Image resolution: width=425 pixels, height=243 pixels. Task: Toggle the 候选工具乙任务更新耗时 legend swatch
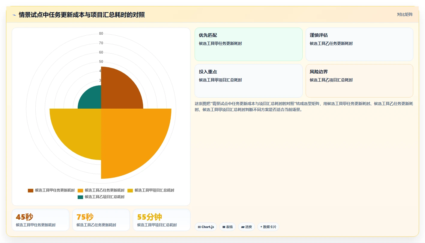80,190
